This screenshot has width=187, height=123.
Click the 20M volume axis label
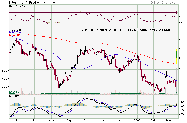tap(5, 87)
